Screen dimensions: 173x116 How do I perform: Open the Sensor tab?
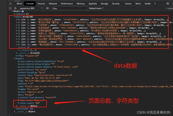(x=128, y=4)
